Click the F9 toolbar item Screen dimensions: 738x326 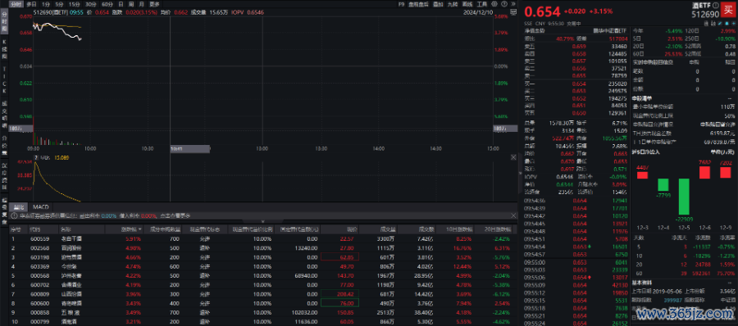click(x=401, y=4)
